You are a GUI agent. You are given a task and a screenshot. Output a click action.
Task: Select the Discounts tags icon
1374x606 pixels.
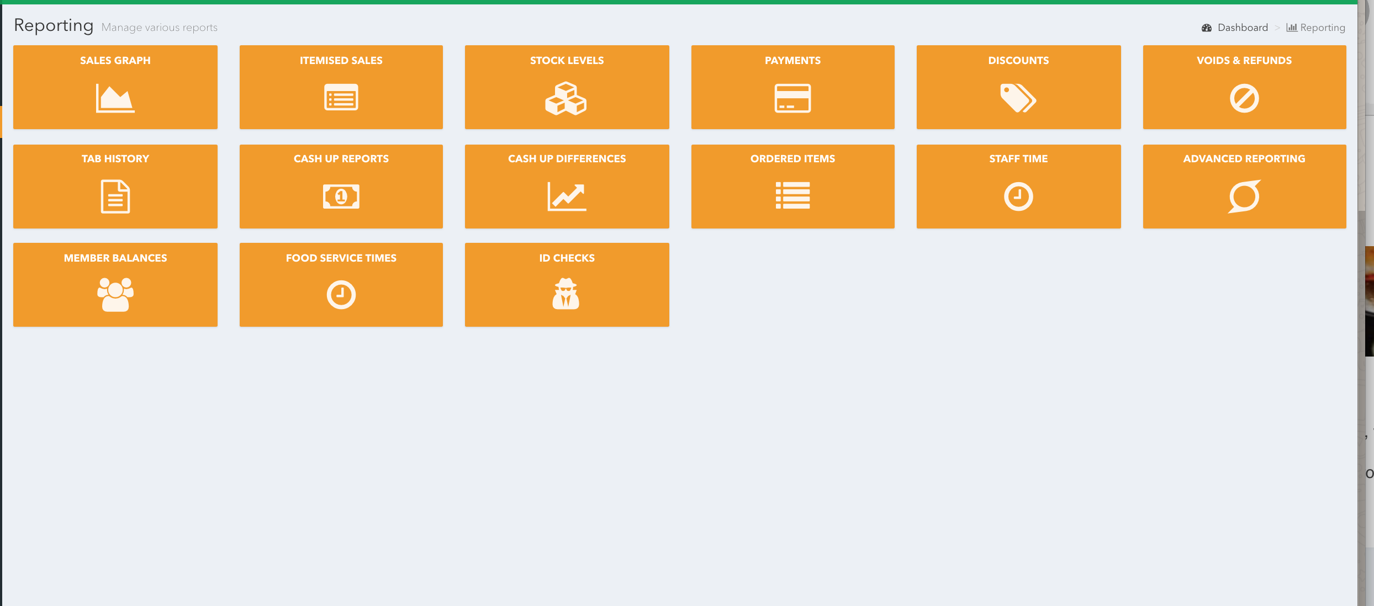(1018, 98)
